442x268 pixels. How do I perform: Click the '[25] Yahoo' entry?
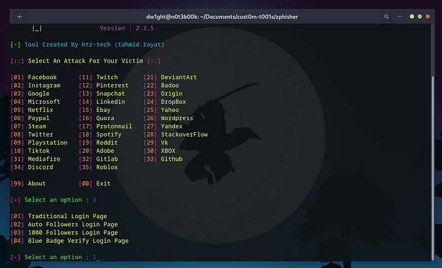point(161,110)
